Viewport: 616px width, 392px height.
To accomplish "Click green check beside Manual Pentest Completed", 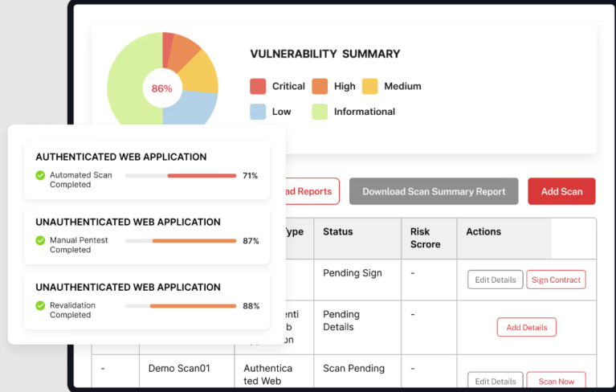I will 40,240.
